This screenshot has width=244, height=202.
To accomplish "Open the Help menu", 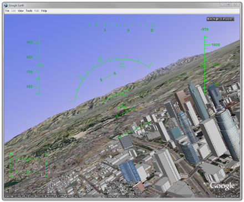I will [x=44, y=11].
